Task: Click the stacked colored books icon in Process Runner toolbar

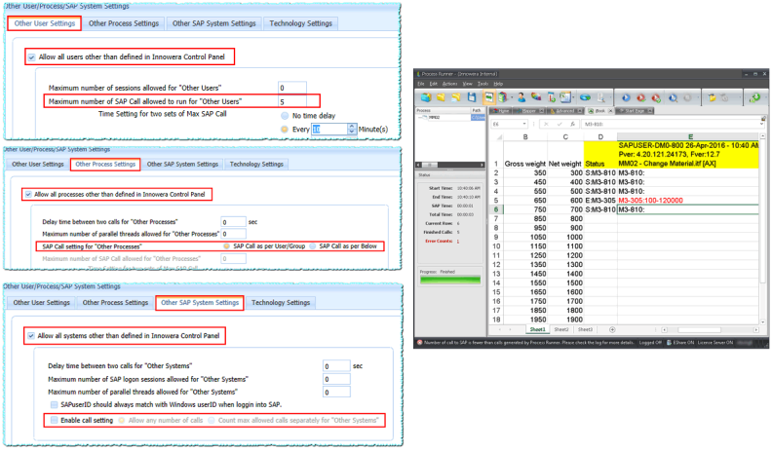Action: (x=502, y=97)
